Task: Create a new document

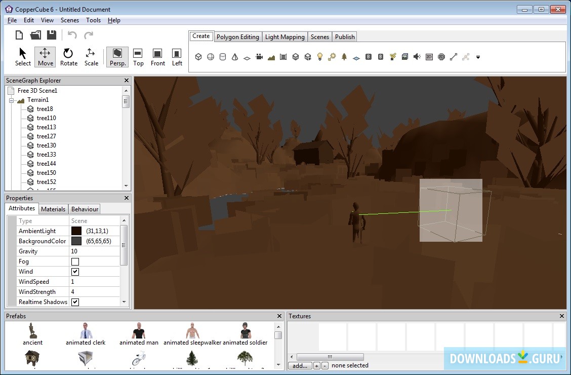Action: 19,35
